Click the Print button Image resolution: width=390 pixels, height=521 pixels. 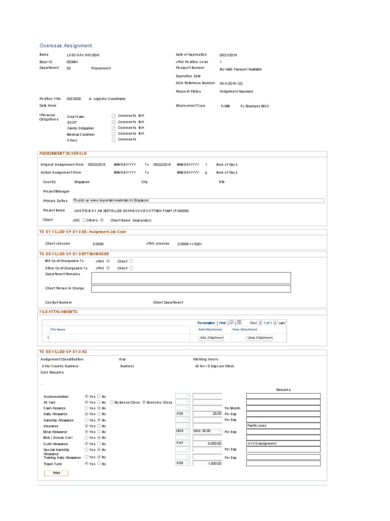pos(56,473)
